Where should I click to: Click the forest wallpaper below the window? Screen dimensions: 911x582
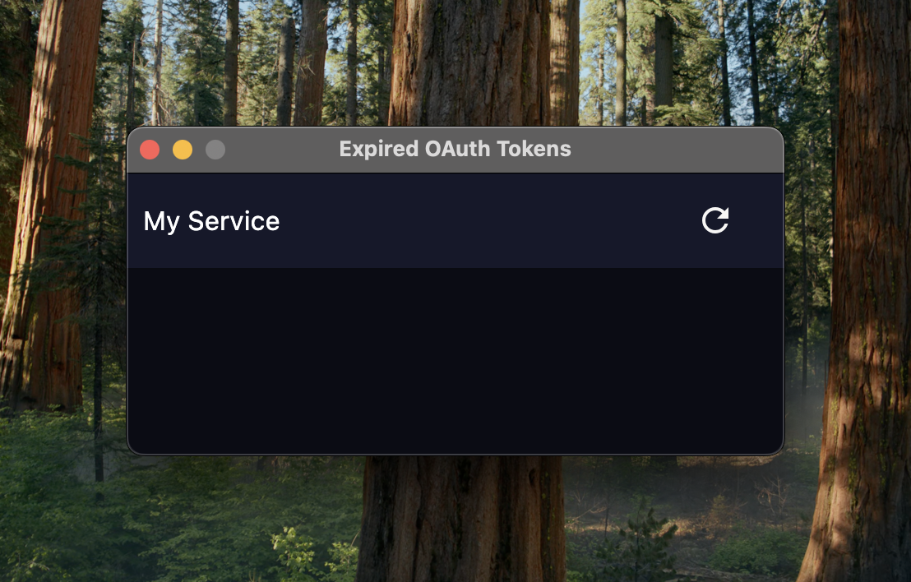coord(455,520)
